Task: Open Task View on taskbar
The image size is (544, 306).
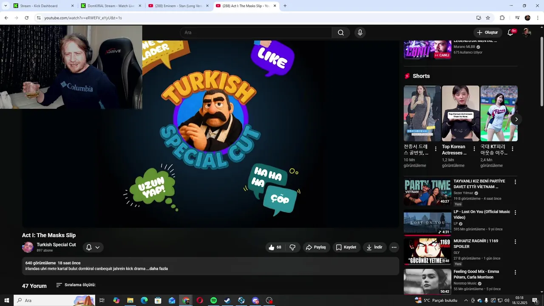Action: coord(102,300)
